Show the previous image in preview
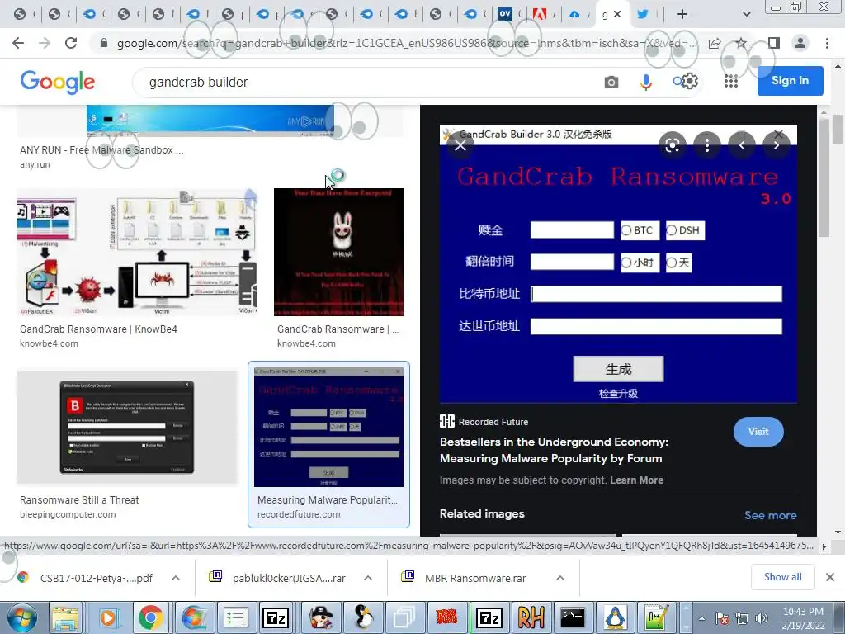Image resolution: width=845 pixels, height=634 pixels. (742, 145)
